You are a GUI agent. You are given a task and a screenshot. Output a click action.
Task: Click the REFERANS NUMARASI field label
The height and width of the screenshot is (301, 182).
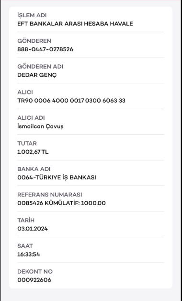[50, 195]
